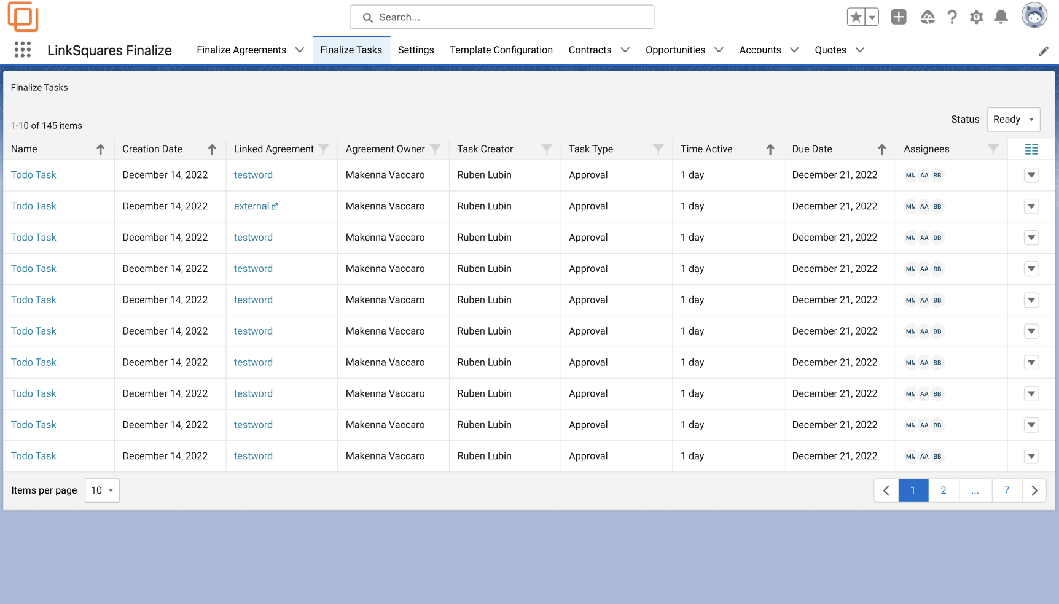Filter by the Linked Agreement column
Image resolution: width=1059 pixels, height=604 pixels.
[324, 149]
